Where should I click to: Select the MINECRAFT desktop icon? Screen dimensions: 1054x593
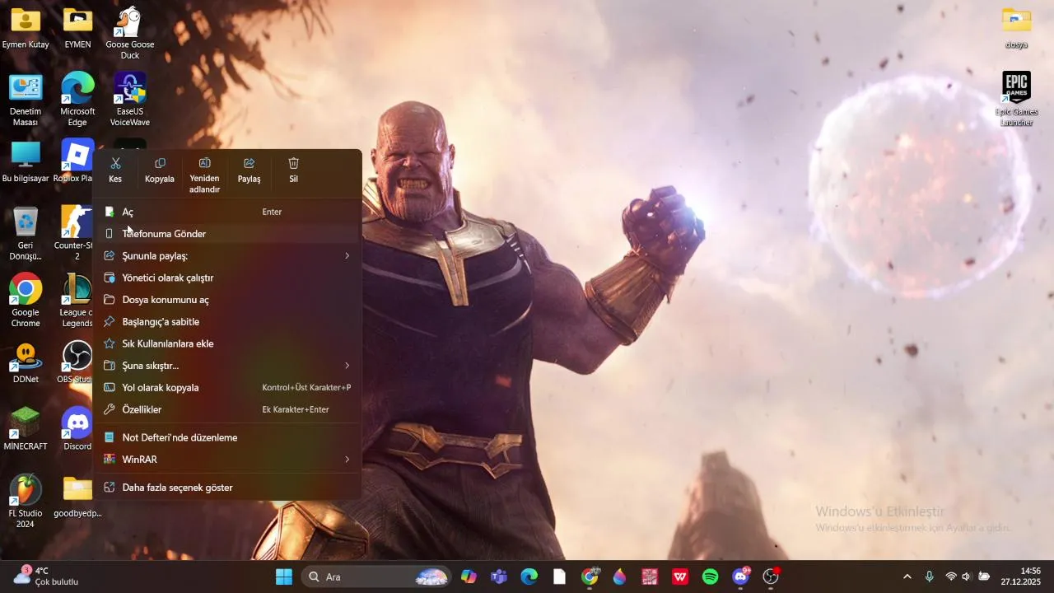26,429
